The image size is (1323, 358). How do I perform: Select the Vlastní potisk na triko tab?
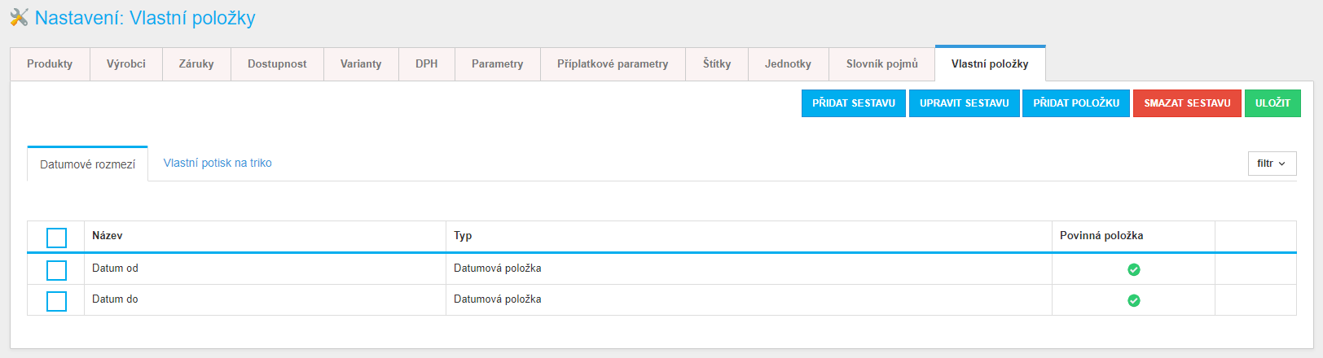pos(218,163)
